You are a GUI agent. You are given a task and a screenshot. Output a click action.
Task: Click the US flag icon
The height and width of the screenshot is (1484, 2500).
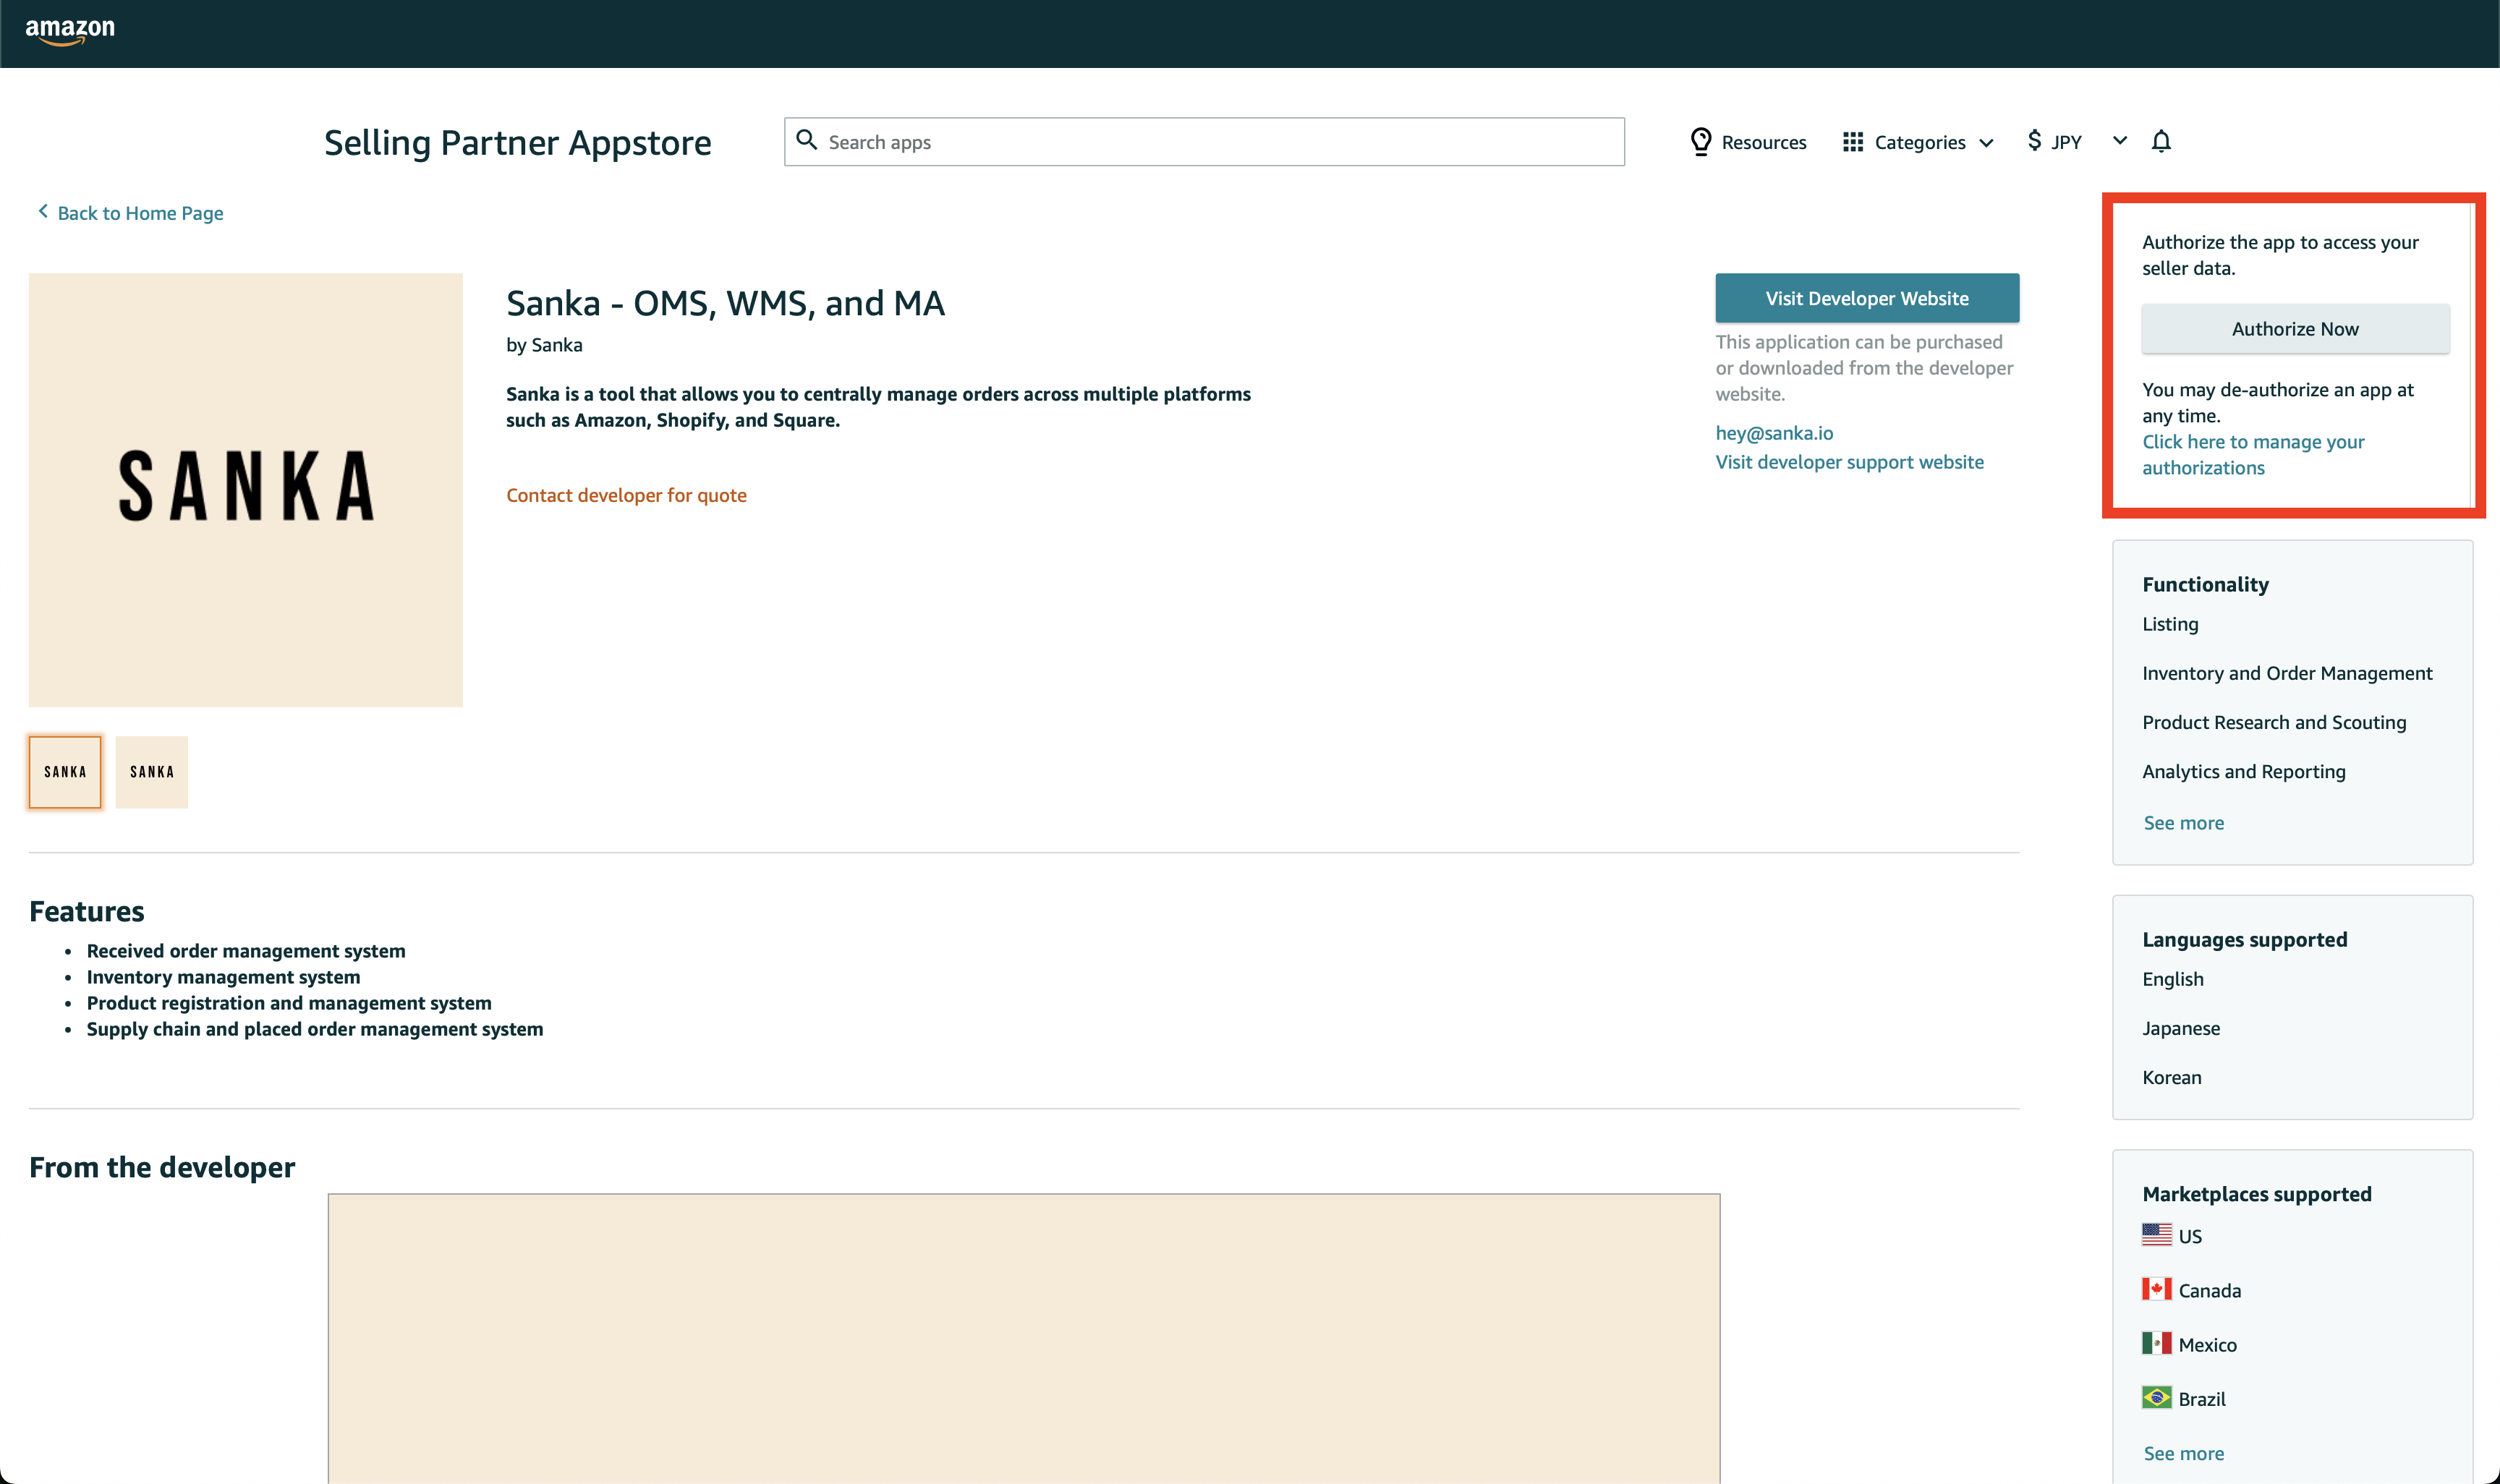[x=2156, y=1235]
